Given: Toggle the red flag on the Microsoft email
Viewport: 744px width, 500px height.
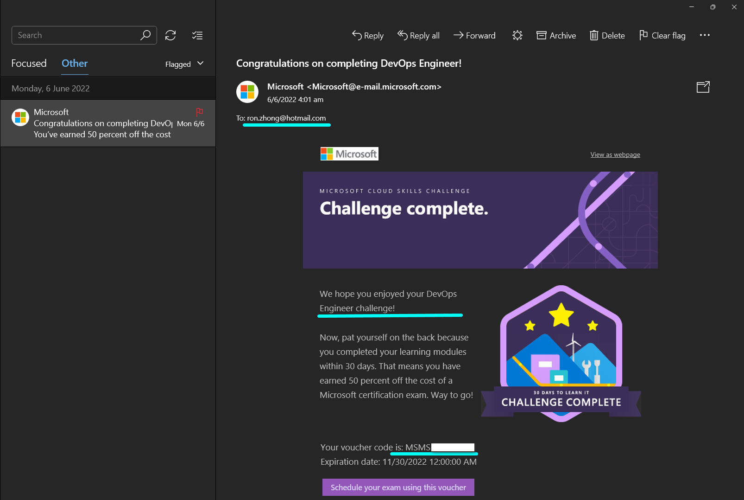Looking at the screenshot, I should (x=199, y=112).
